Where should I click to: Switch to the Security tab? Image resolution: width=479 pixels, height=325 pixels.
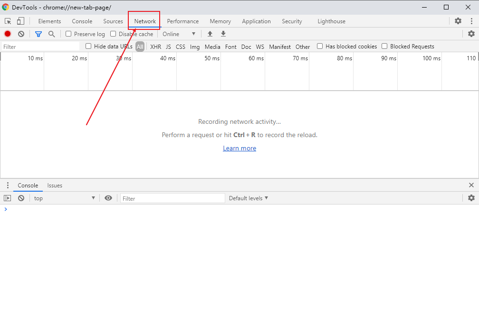292,21
